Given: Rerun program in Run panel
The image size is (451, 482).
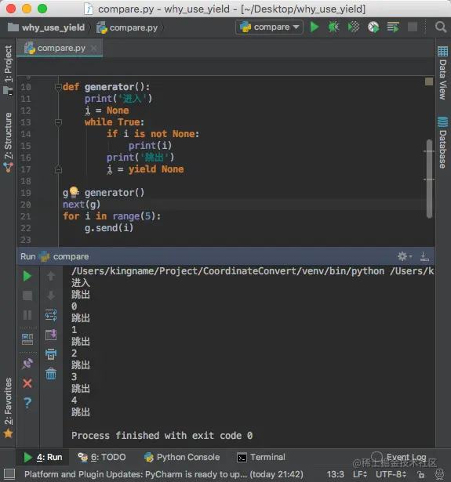Looking at the screenshot, I should tap(27, 276).
